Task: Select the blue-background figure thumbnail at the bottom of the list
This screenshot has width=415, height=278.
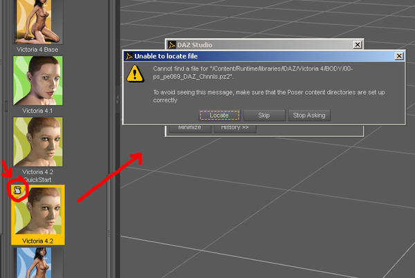Action: [x=37, y=263]
